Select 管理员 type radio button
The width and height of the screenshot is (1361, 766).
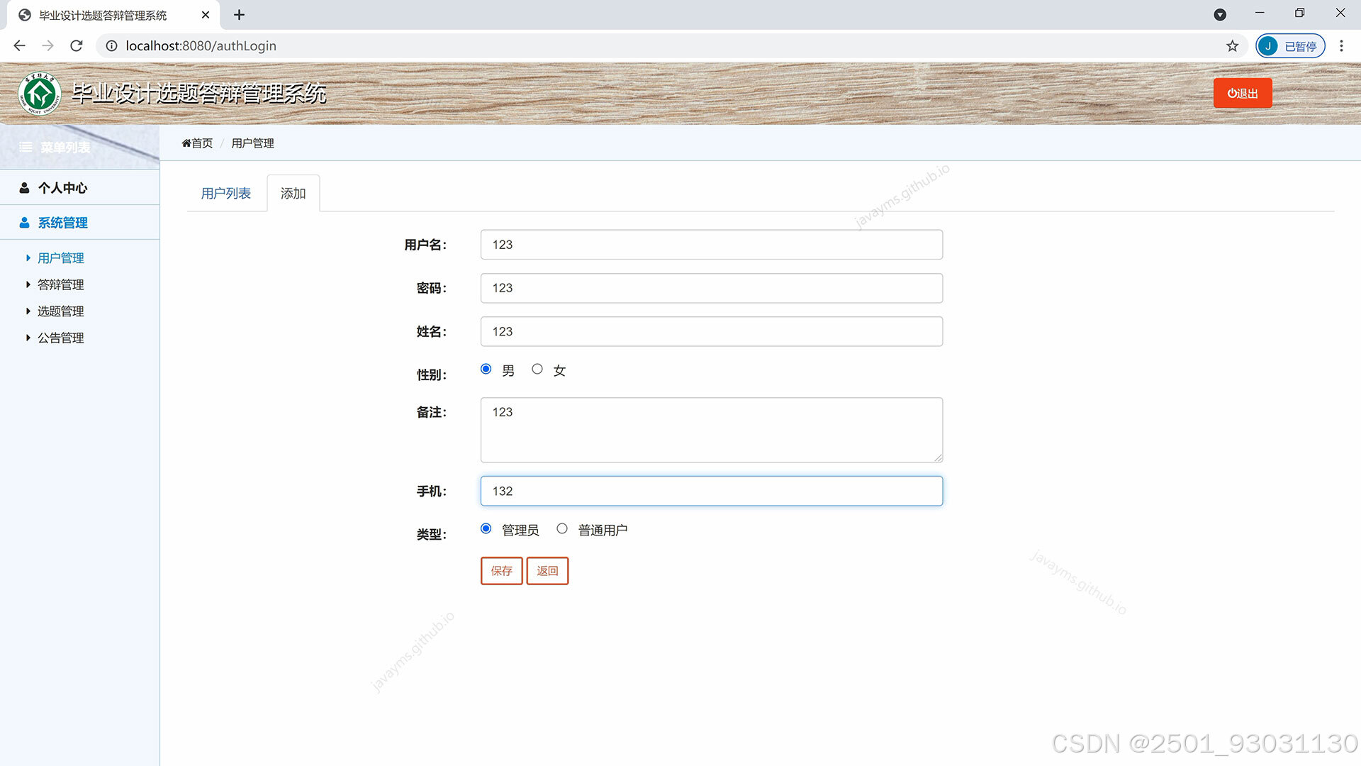(x=486, y=528)
